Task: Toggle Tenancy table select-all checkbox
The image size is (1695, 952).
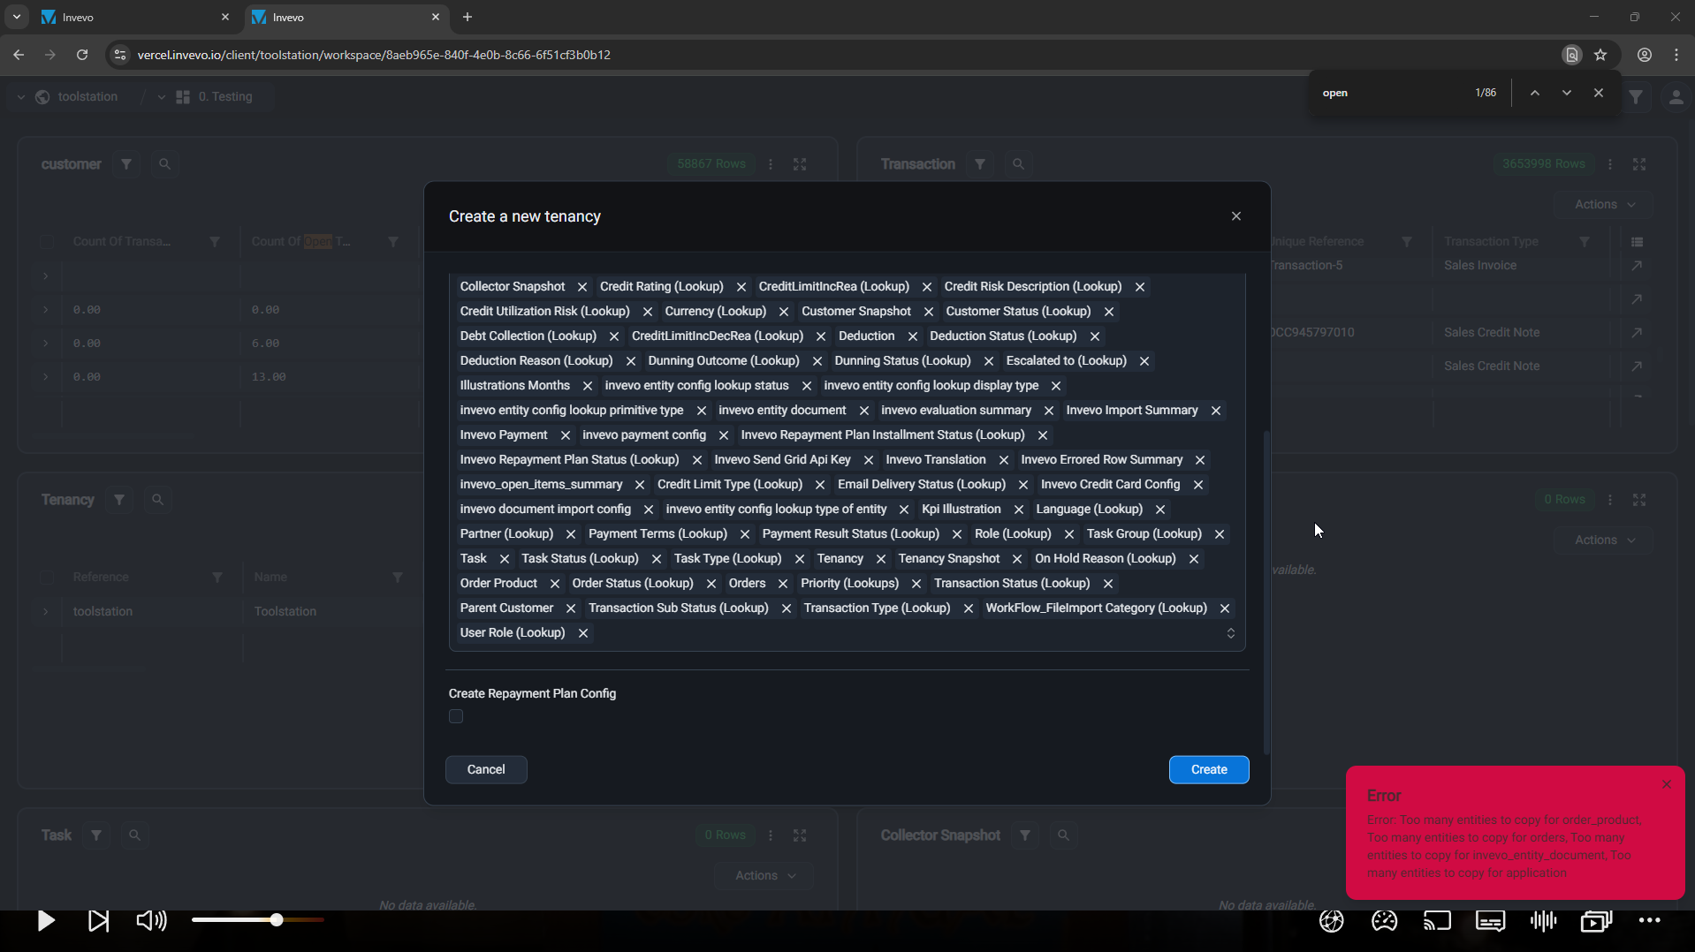Action: [47, 578]
